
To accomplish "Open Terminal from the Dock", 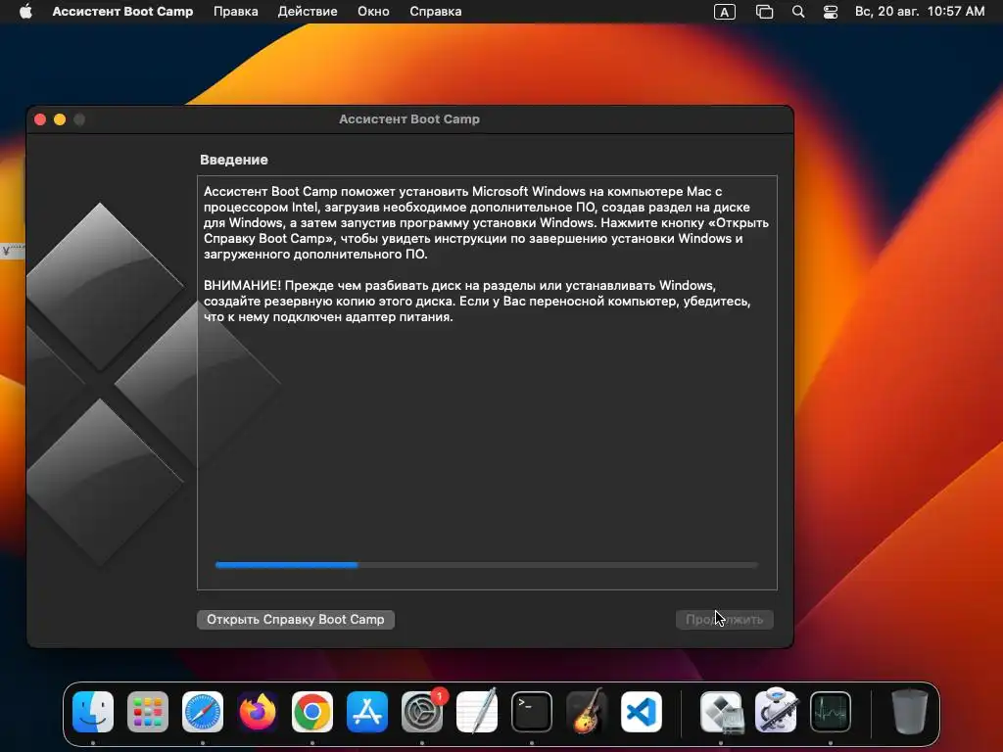I will point(532,712).
